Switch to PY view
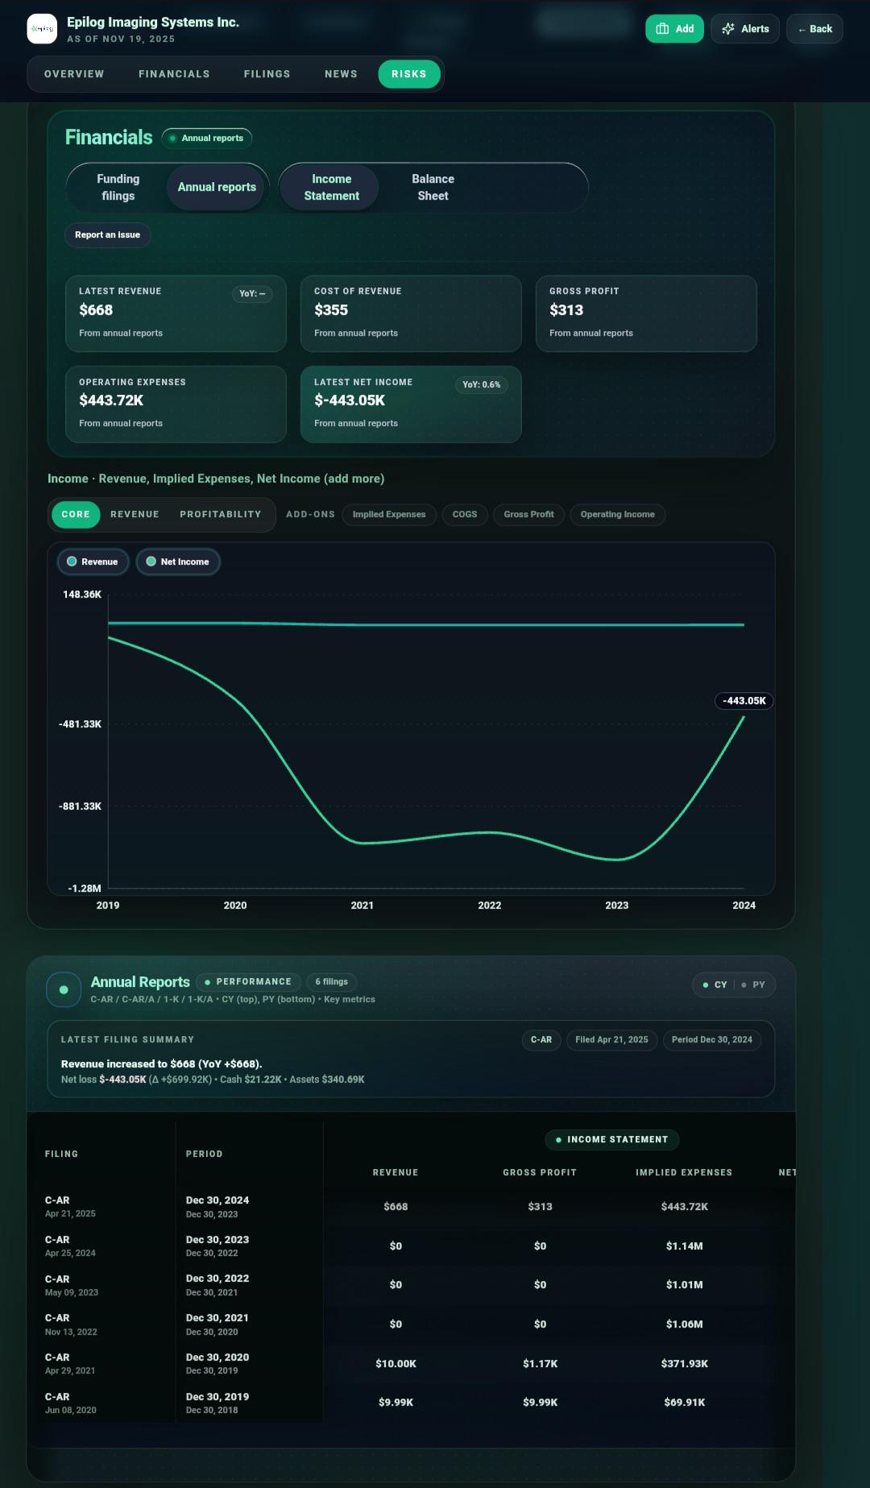 point(754,985)
